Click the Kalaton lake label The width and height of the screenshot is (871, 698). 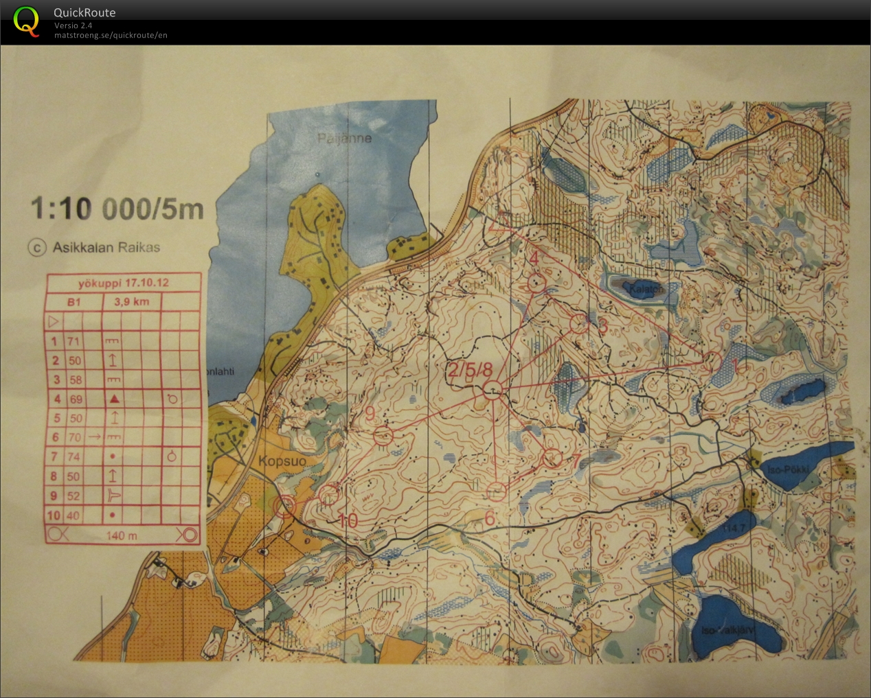click(x=646, y=289)
